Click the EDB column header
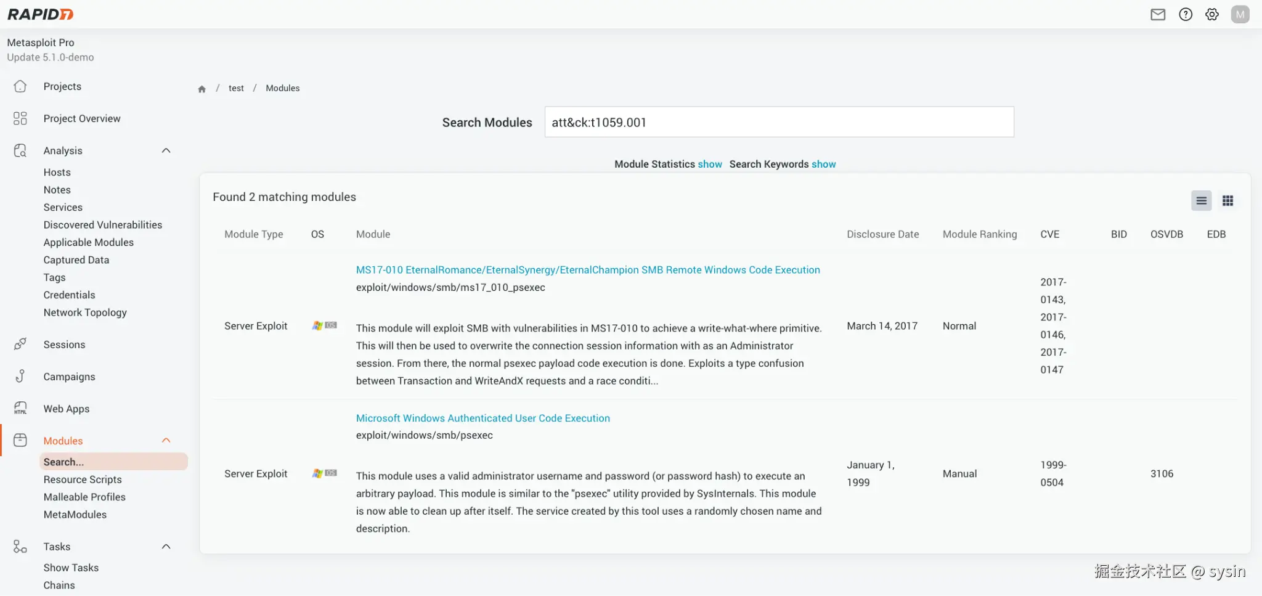 [1216, 234]
